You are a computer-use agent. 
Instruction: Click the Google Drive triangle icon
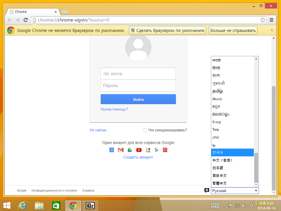coord(130,150)
